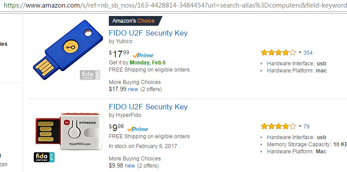Click the gray fido certified badge under Yubico key

point(90,75)
